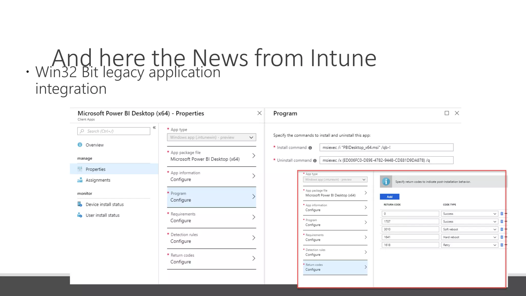Click Install command info tooltip icon
526x296 pixels.
click(310, 148)
